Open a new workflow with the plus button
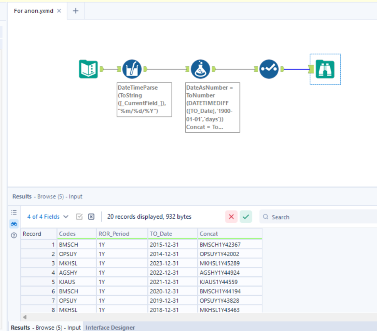377x331 pixels. (x=75, y=11)
